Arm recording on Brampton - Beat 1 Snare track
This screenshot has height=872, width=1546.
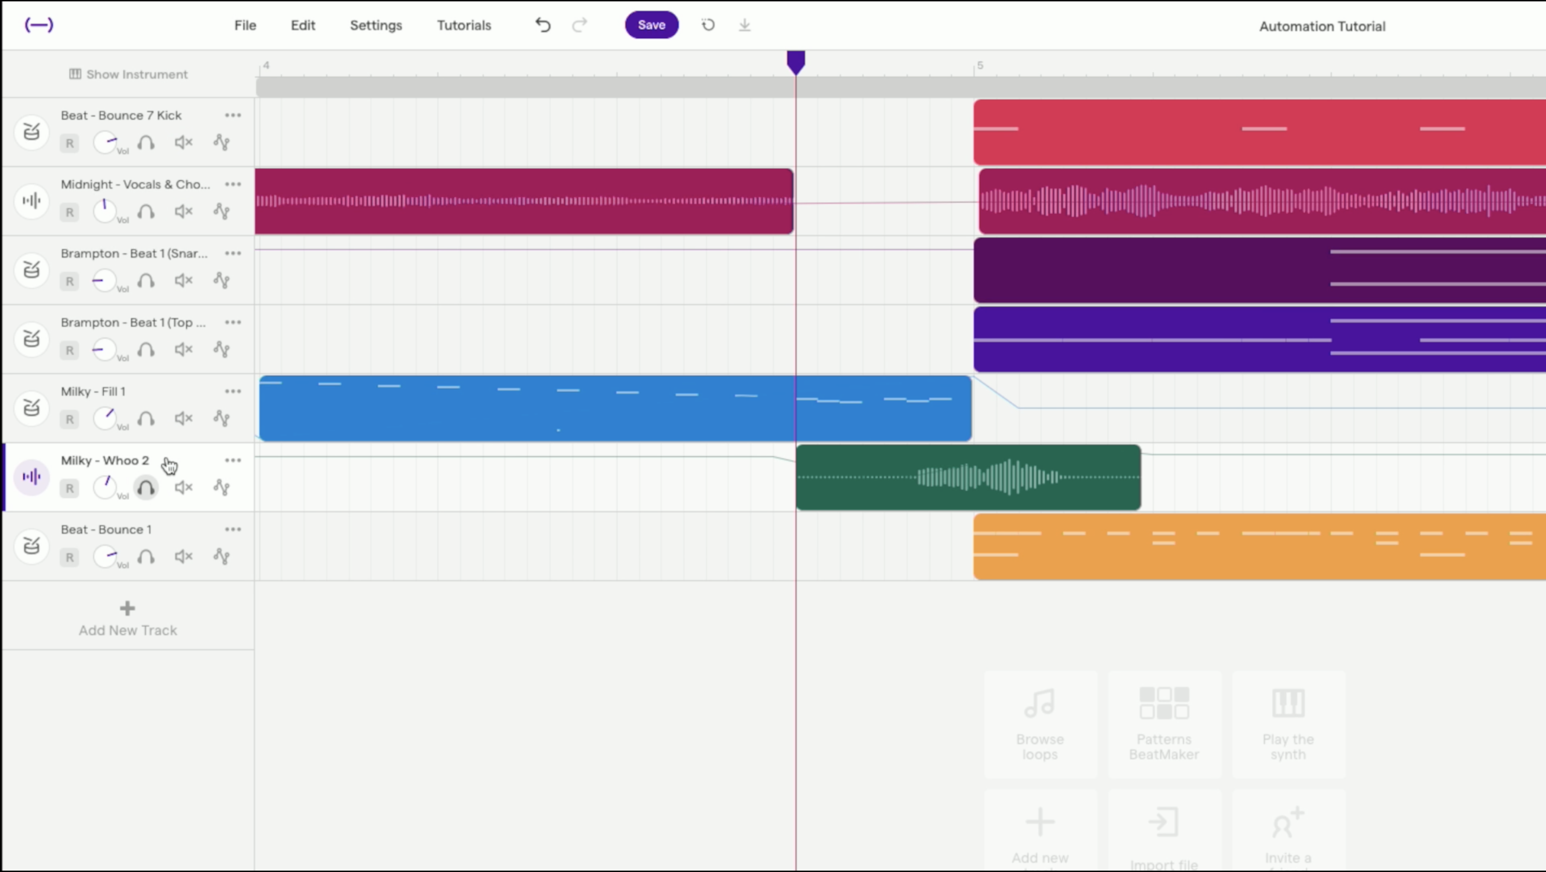pos(69,281)
